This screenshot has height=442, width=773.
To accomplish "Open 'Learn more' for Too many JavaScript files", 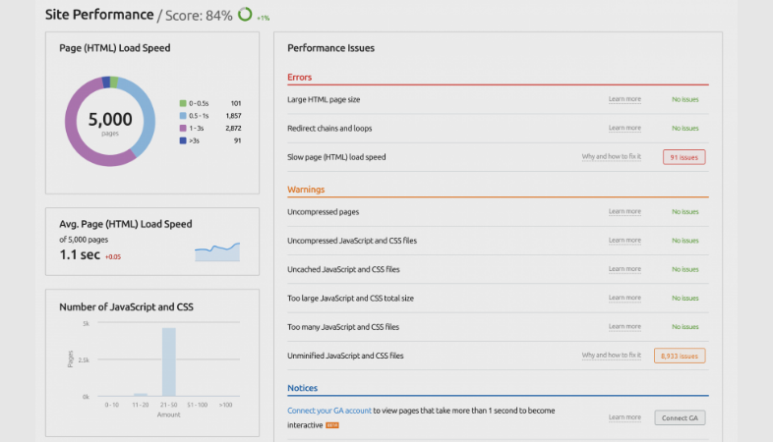I will tap(624, 326).
